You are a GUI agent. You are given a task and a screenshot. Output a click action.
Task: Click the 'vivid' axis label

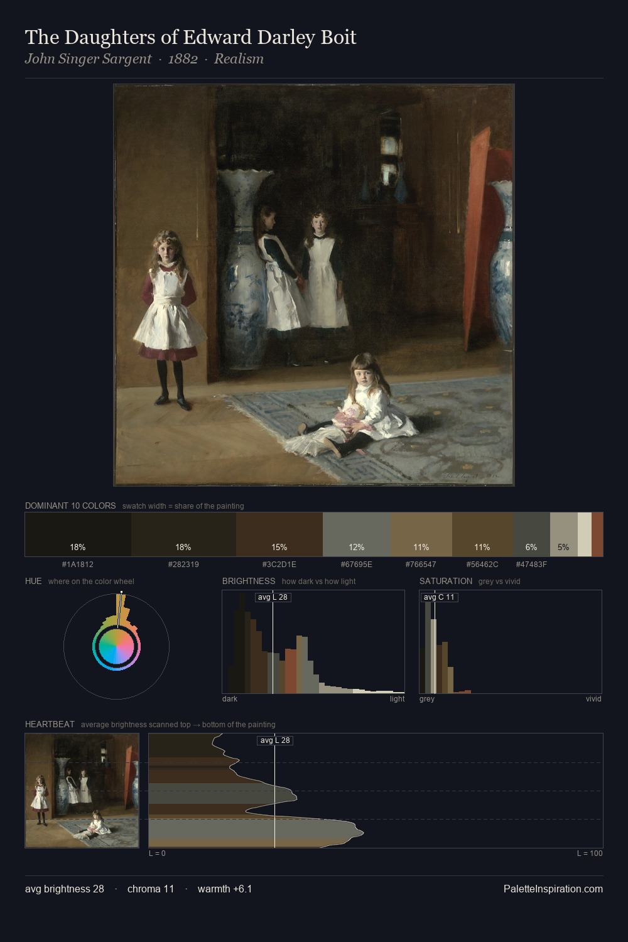593,699
